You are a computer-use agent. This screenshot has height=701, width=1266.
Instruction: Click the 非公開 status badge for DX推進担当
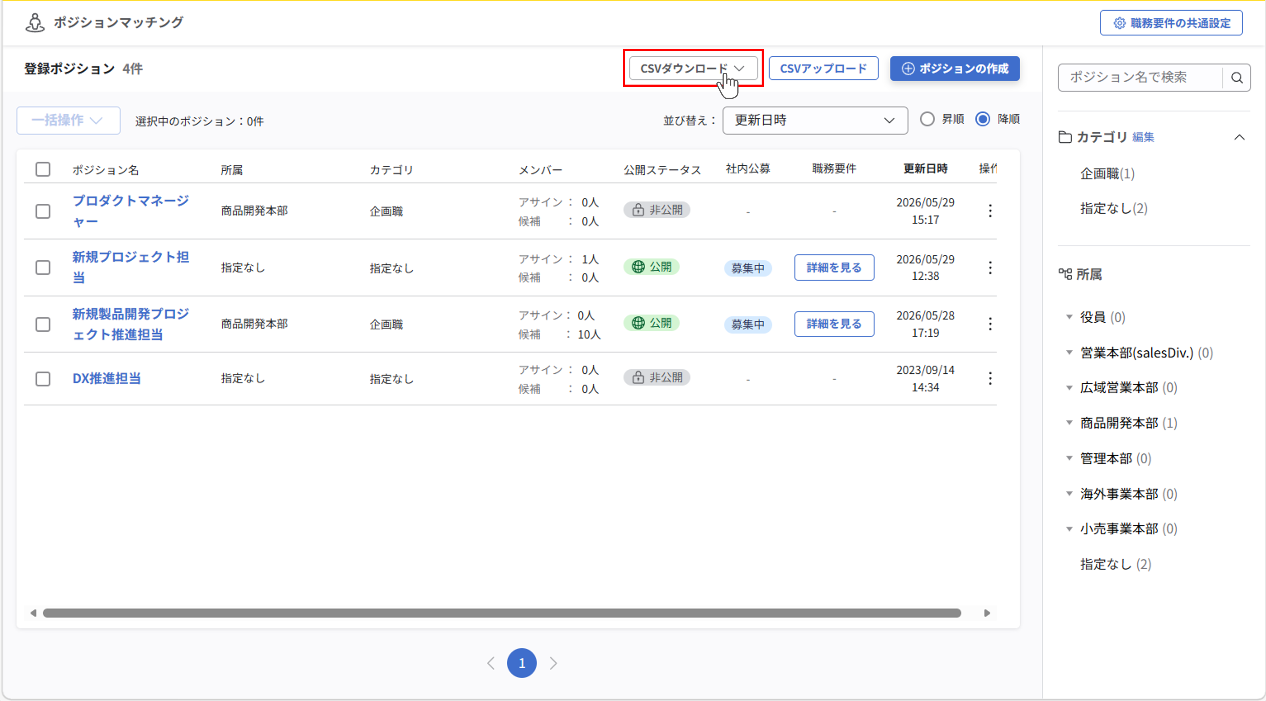pyautogui.click(x=657, y=377)
